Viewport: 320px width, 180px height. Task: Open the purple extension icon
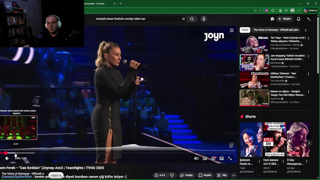tap(266, 10)
